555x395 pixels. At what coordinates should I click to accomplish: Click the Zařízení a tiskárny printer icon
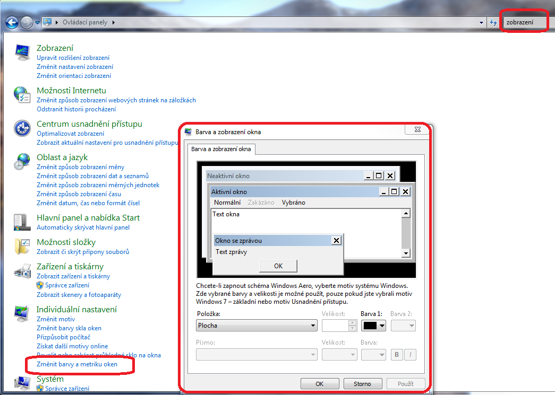point(22,271)
